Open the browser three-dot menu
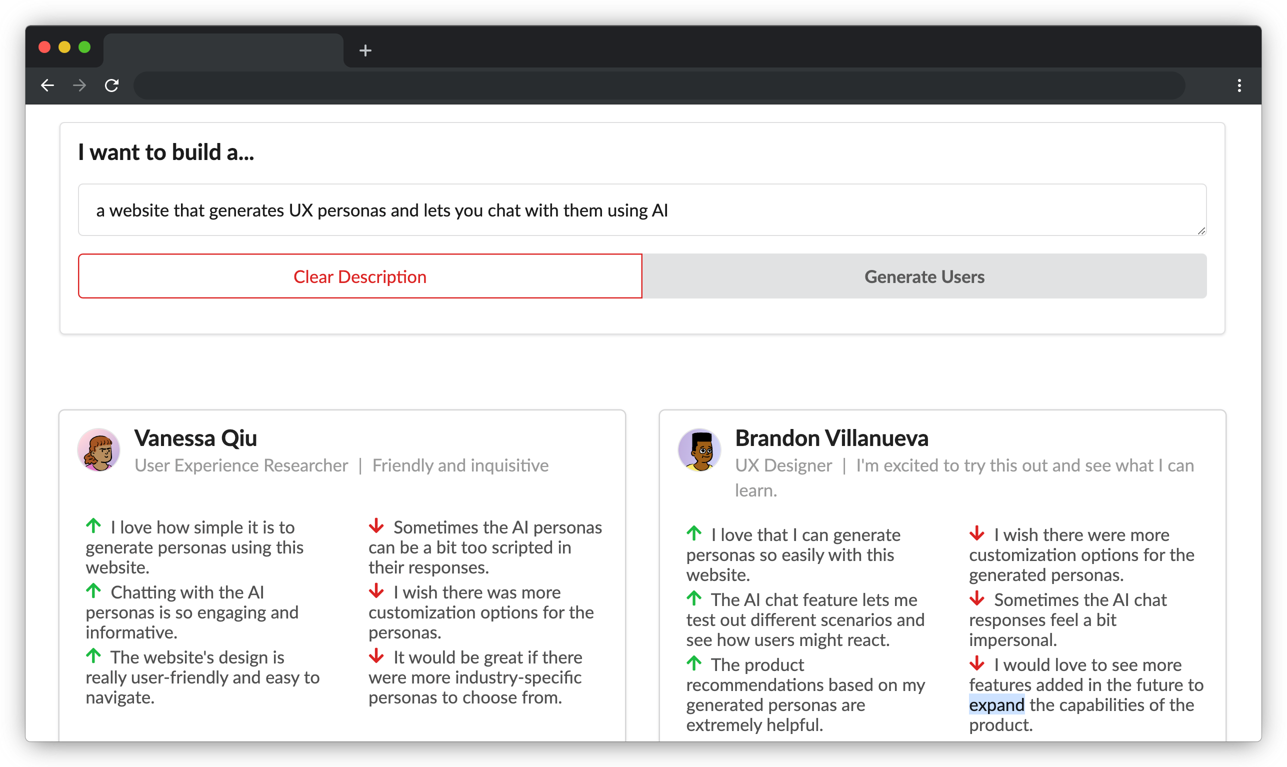The height and width of the screenshot is (767, 1287). point(1239,85)
